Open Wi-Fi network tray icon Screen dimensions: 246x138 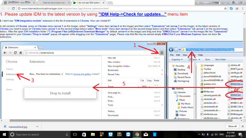pos(212,134)
